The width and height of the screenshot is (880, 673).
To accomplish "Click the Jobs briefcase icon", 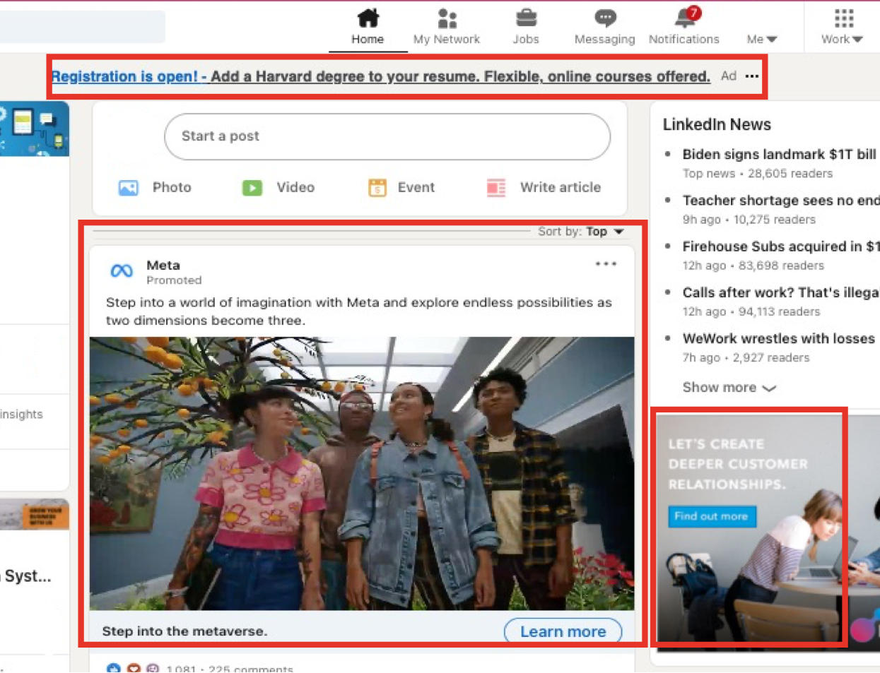I will (526, 18).
